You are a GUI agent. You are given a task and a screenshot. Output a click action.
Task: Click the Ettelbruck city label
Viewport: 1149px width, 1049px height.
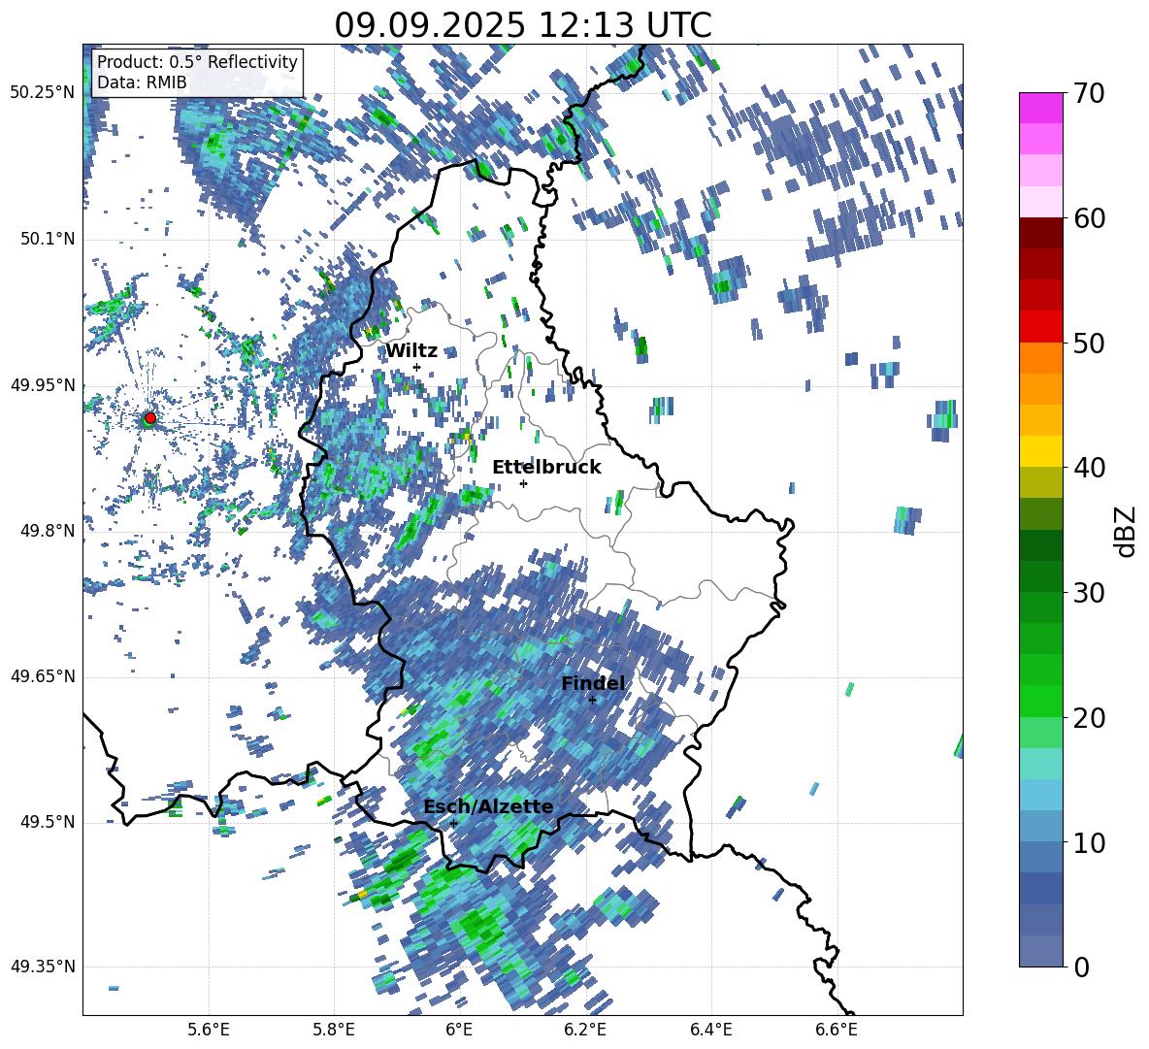(546, 468)
